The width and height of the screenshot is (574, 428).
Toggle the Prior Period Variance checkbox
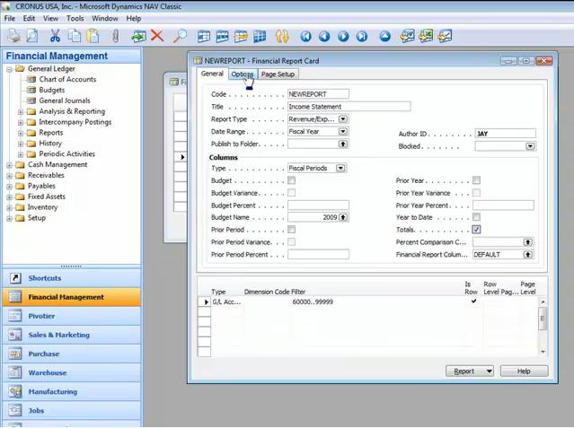coord(291,241)
